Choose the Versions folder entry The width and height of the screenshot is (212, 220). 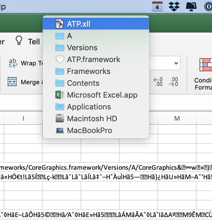[96, 48]
